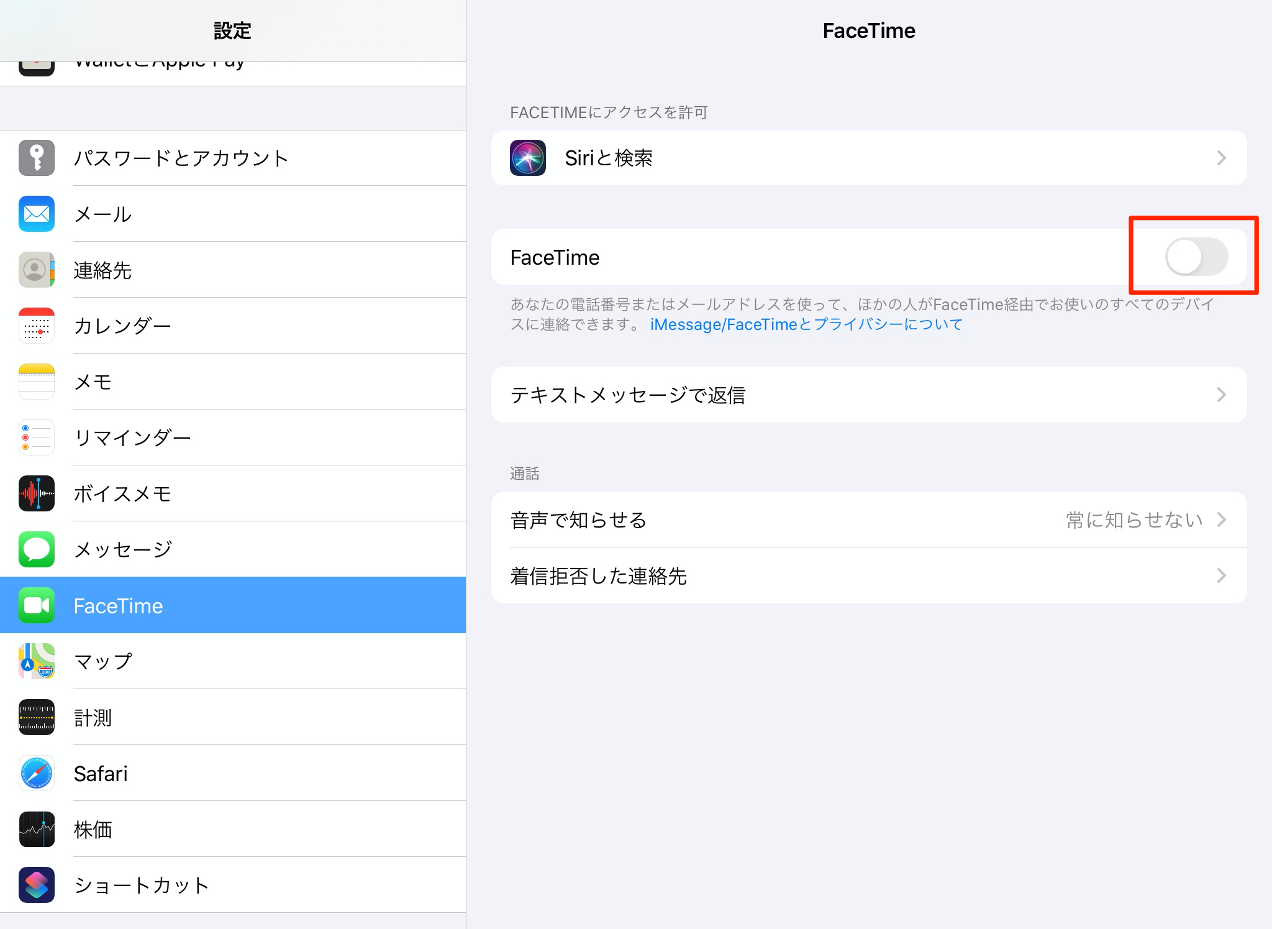Tap the Voice Memos waveform icon
Image resolution: width=1272 pixels, height=929 pixels.
(x=37, y=493)
